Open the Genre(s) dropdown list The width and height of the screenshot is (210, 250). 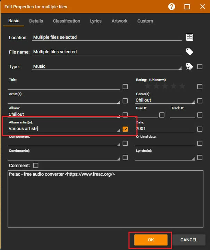click(193, 102)
